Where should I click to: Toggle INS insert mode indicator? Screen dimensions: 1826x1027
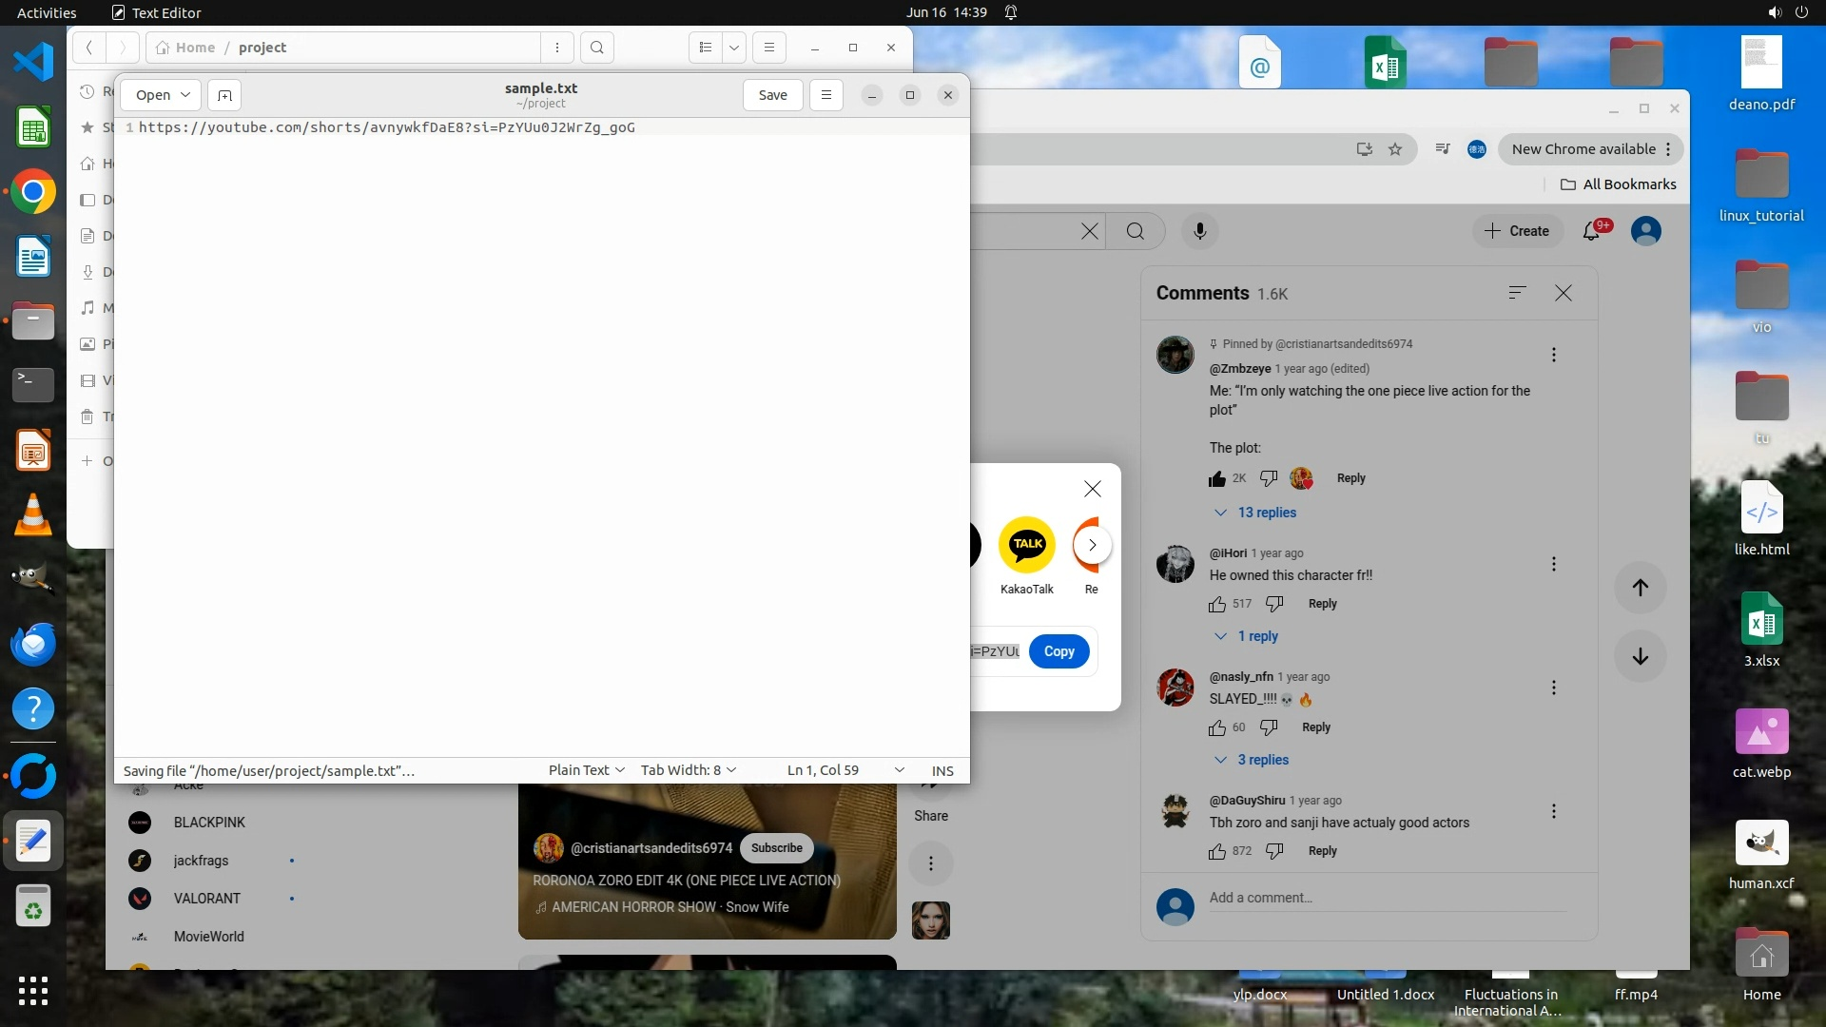point(942,770)
